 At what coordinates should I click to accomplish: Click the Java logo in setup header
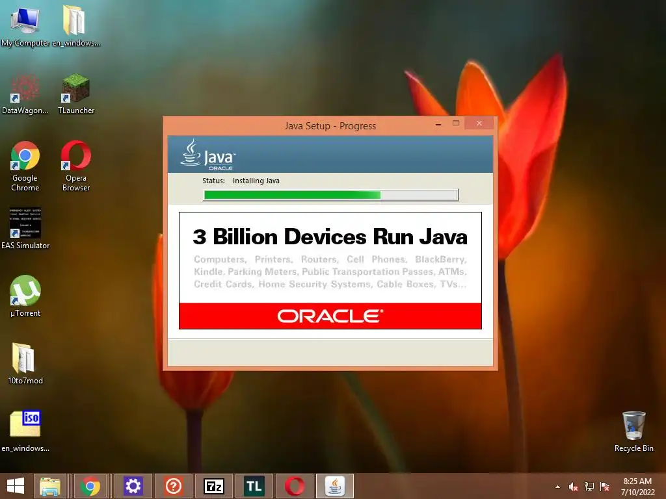(x=207, y=155)
